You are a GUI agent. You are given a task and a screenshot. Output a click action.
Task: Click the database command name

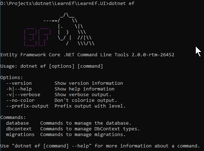pyautogui.click(x=17, y=123)
